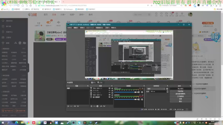Open the OBS Scene Collection (场景集合) menu
Screen dimensions: 223x125
(99, 28)
